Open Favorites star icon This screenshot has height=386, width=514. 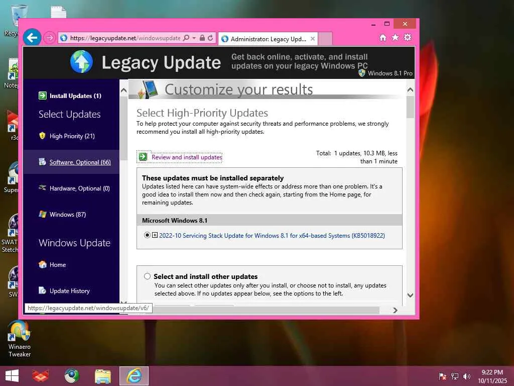click(396, 37)
